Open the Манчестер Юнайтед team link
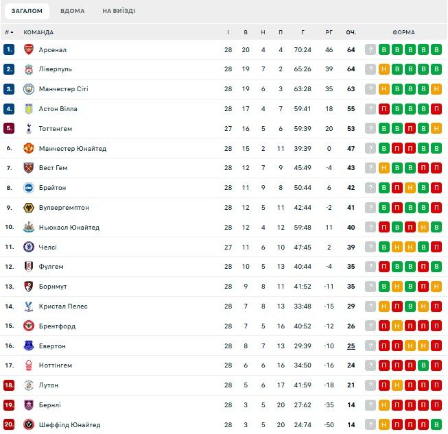Viewport: 448px width, 434px height. [72, 148]
